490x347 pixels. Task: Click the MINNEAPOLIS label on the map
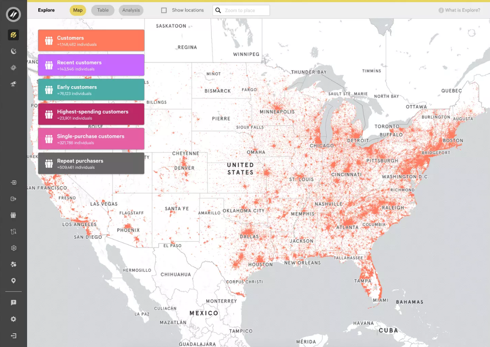[277, 112]
